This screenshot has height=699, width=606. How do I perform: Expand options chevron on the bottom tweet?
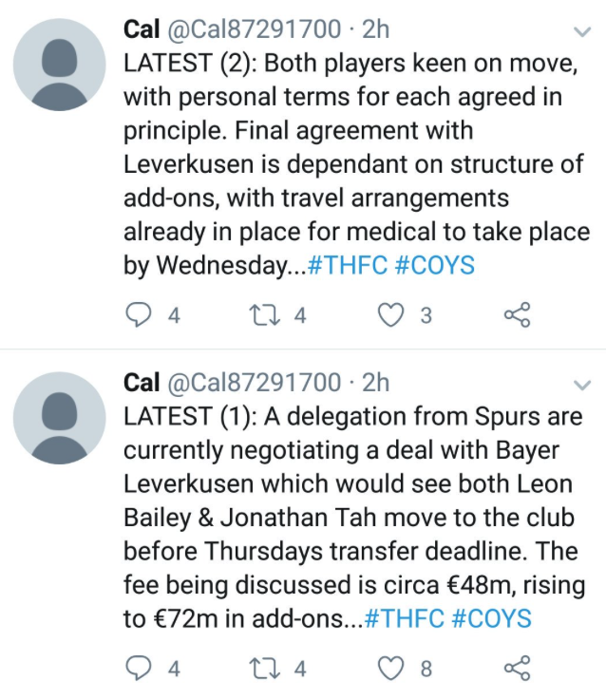[582, 385]
